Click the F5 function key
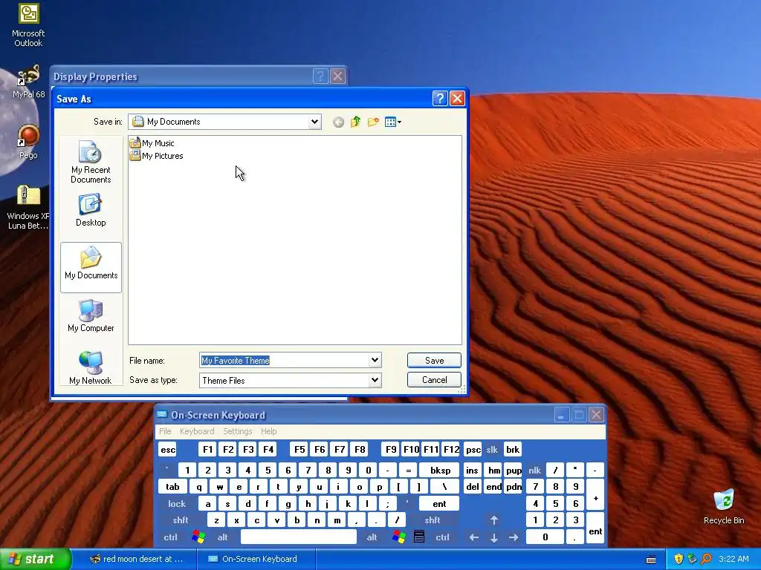Screen dimensions: 761x570 tap(299, 450)
